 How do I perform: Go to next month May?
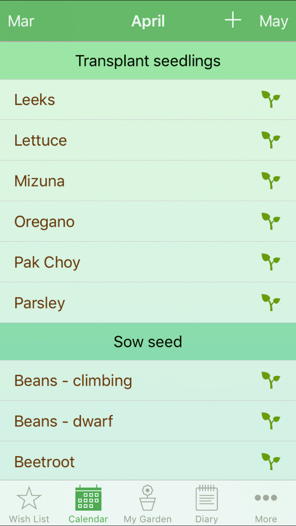[274, 21]
